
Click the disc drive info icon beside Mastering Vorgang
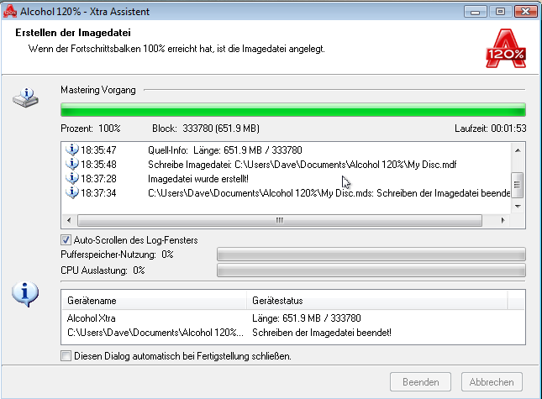click(x=26, y=97)
